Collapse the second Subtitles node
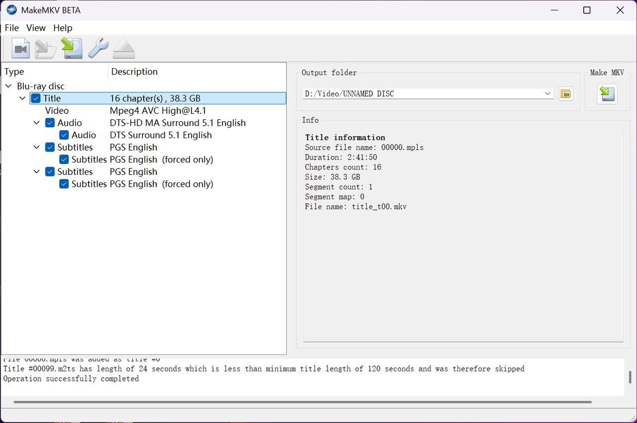The image size is (637, 423). coord(36,171)
